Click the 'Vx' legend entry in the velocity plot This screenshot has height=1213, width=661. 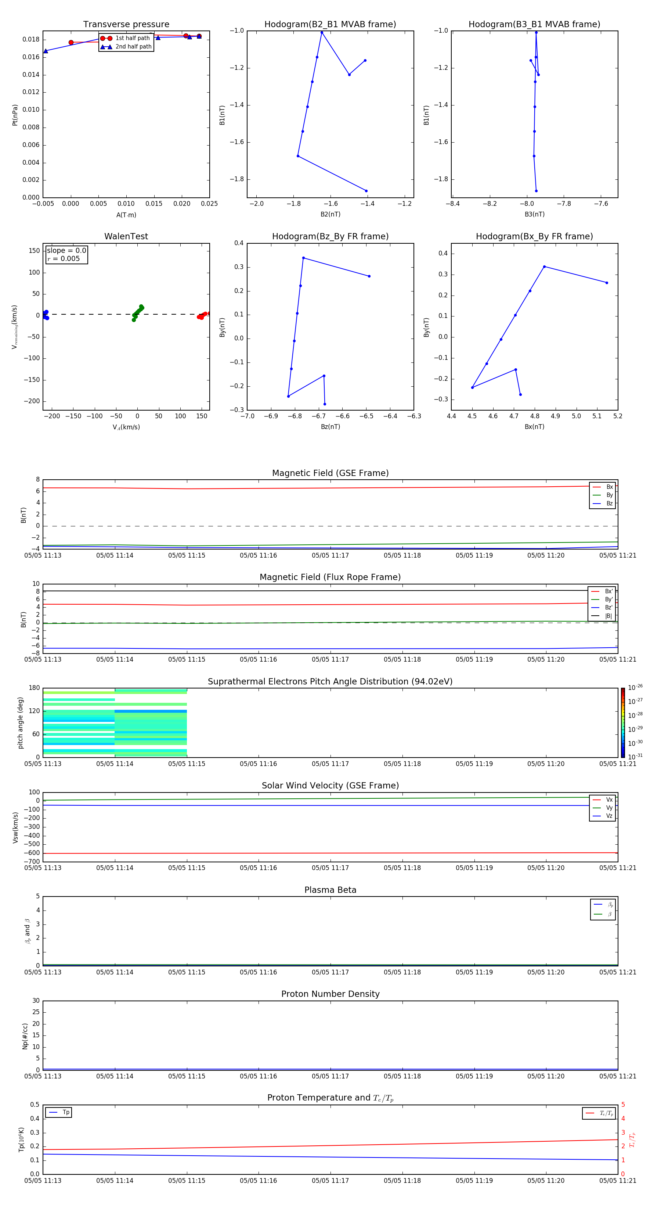(x=603, y=799)
